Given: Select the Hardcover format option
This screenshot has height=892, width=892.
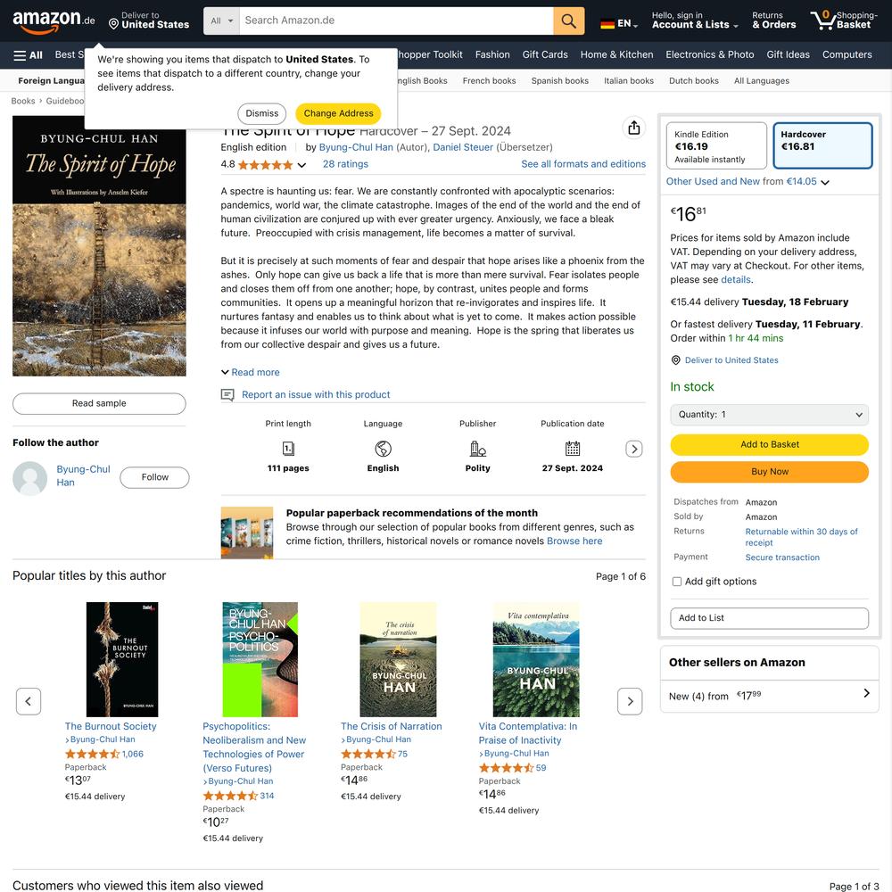Looking at the screenshot, I should [x=822, y=145].
